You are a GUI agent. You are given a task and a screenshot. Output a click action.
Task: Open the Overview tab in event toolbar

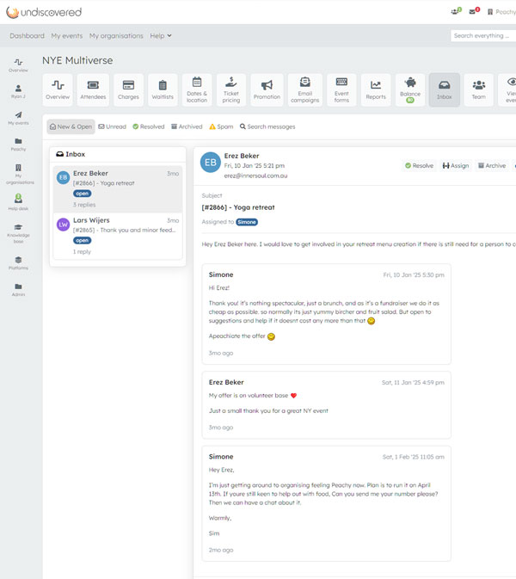click(58, 89)
